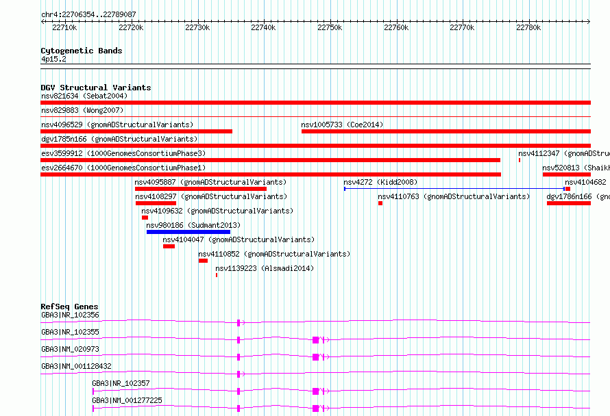Click the large exon block of GBA3|NR_102355
This screenshot has width=610, height=416.
tap(316, 340)
